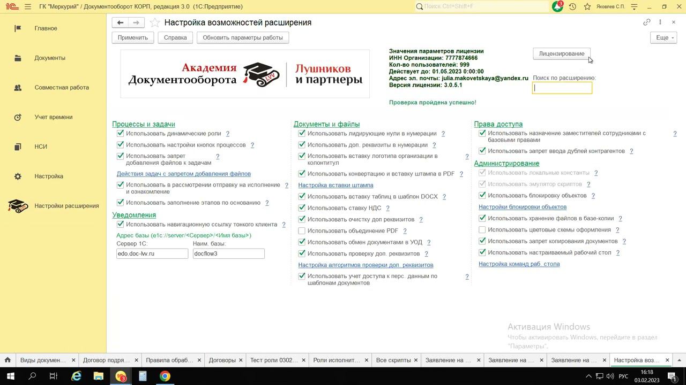Open the form's three-dot options menu
The image size is (686, 385).
pos(660,22)
